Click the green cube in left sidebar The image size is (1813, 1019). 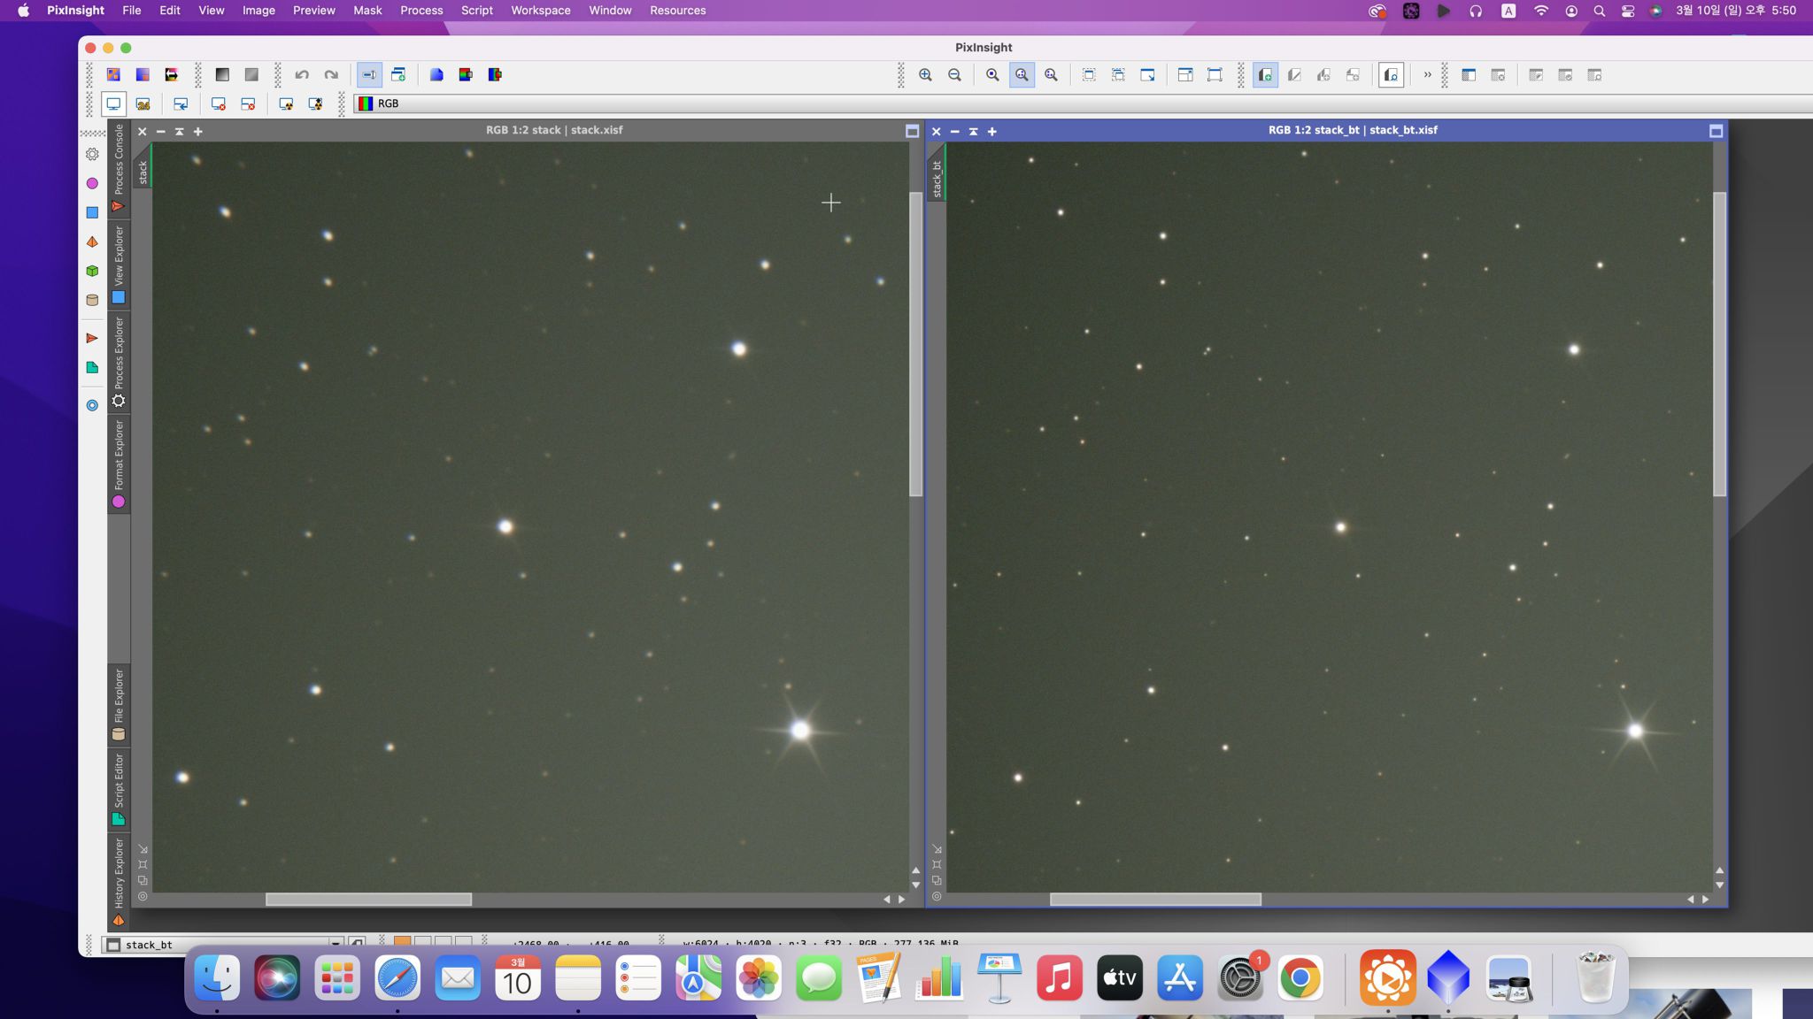click(92, 271)
